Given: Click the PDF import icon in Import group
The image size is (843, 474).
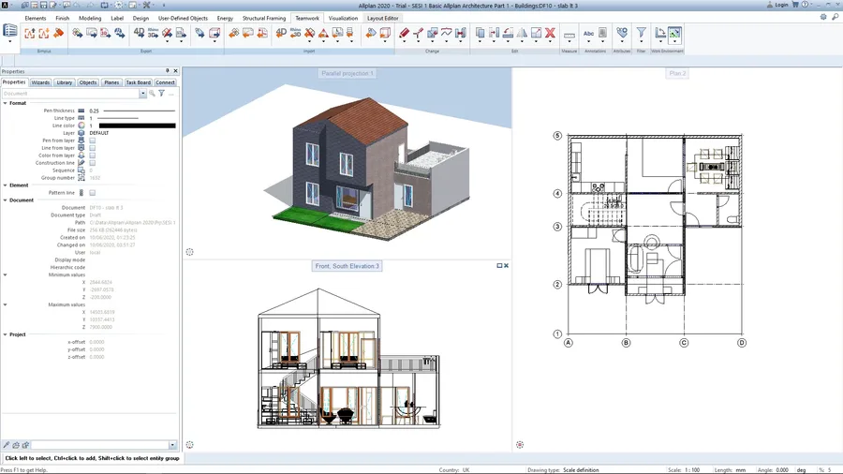Looking at the screenshot, I should coord(262,34).
